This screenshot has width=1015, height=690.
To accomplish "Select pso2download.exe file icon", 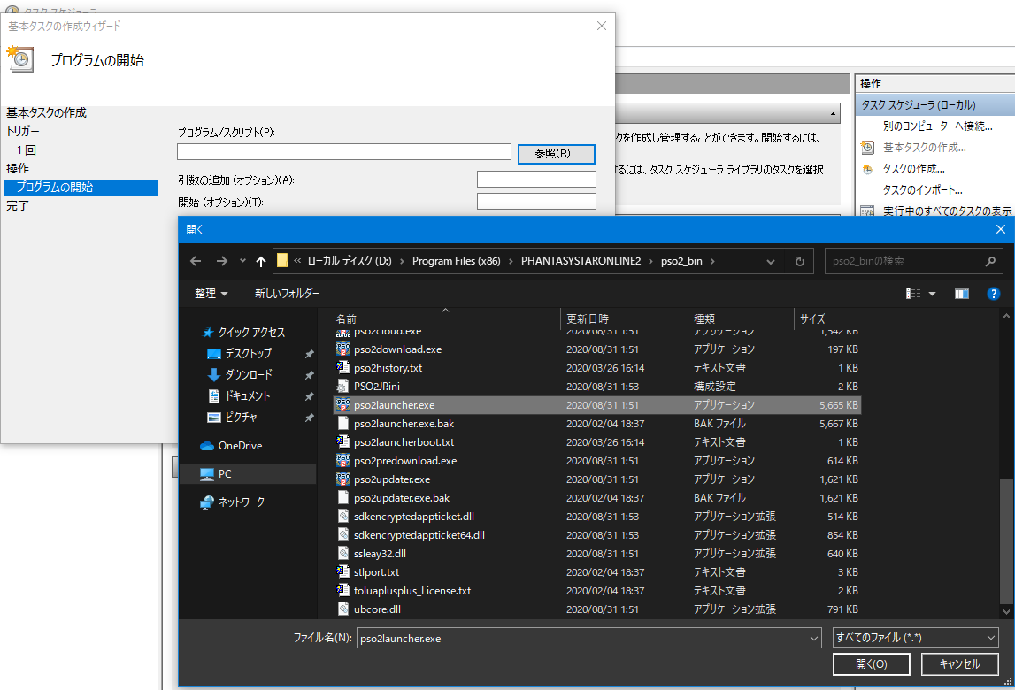I will [x=343, y=349].
